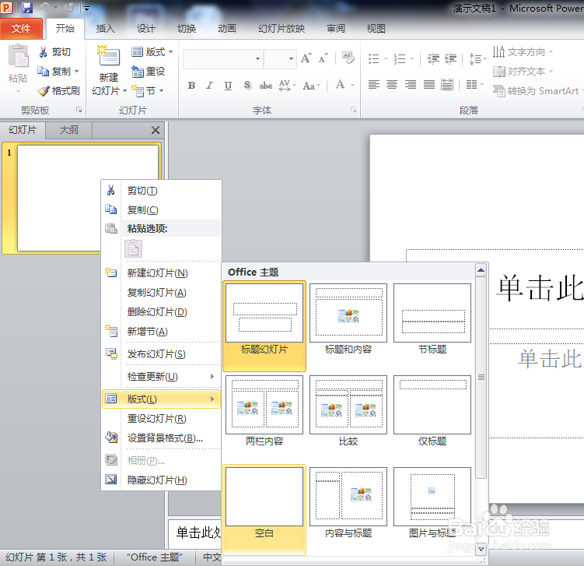Choose Add Section (新增节) context entry
584x566 pixels.
point(162,331)
